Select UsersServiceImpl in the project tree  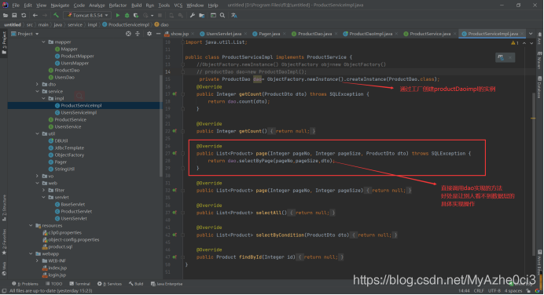pos(79,112)
